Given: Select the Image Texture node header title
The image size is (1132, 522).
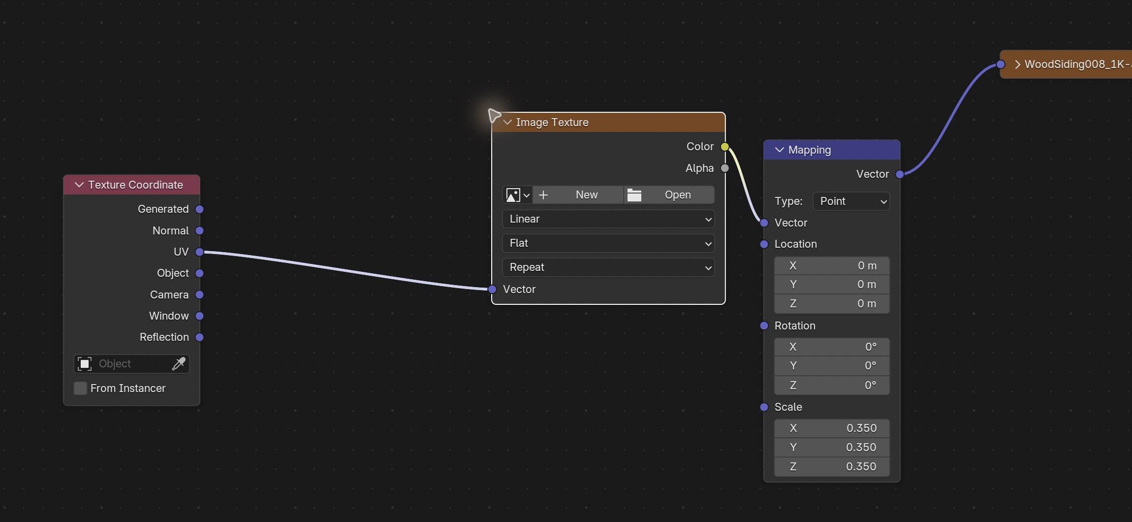Looking at the screenshot, I should [552, 123].
